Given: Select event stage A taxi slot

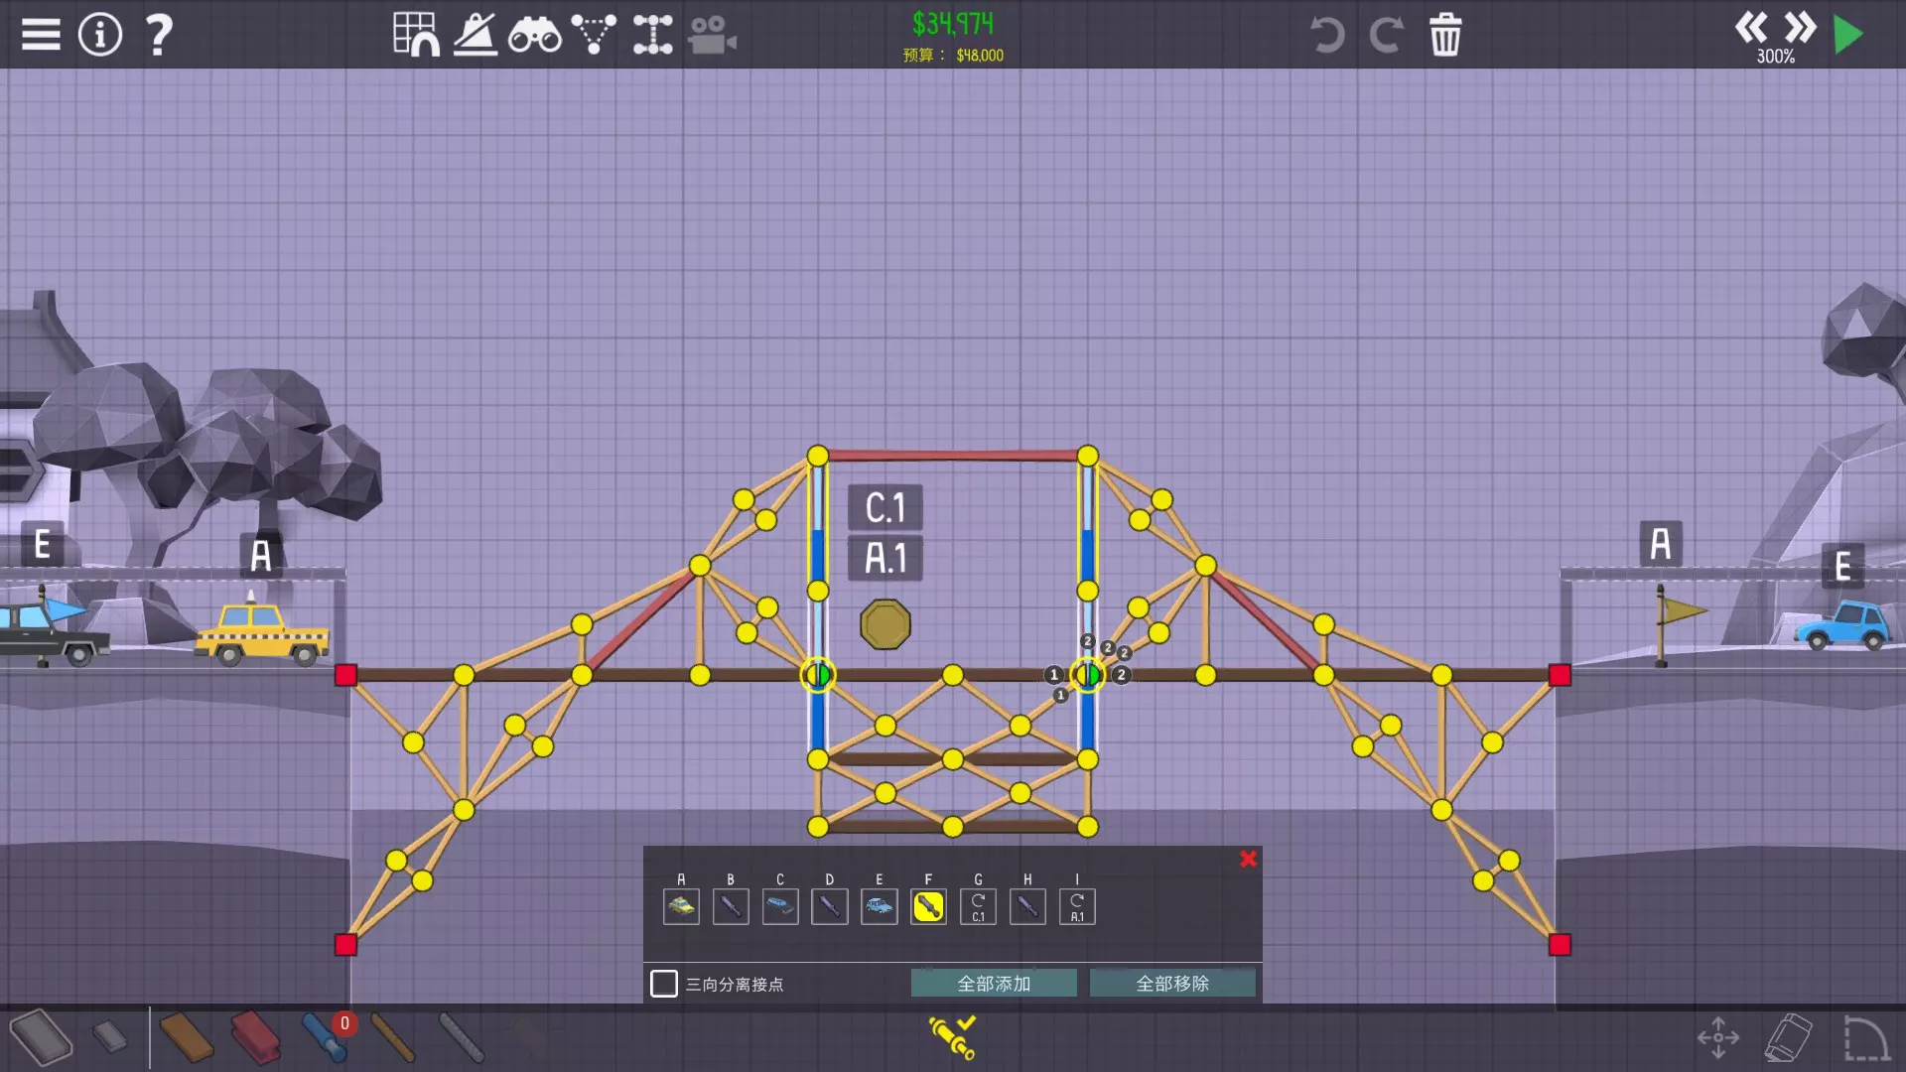Looking at the screenshot, I should pyautogui.click(x=681, y=906).
